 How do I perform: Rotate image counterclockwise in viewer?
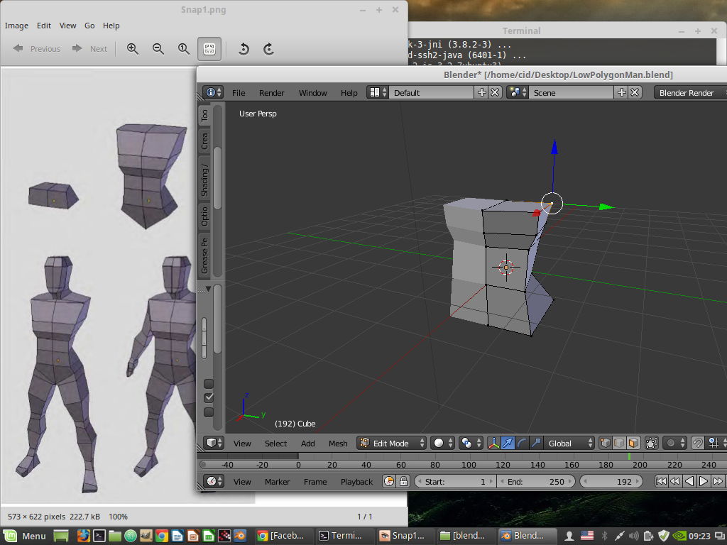[244, 49]
